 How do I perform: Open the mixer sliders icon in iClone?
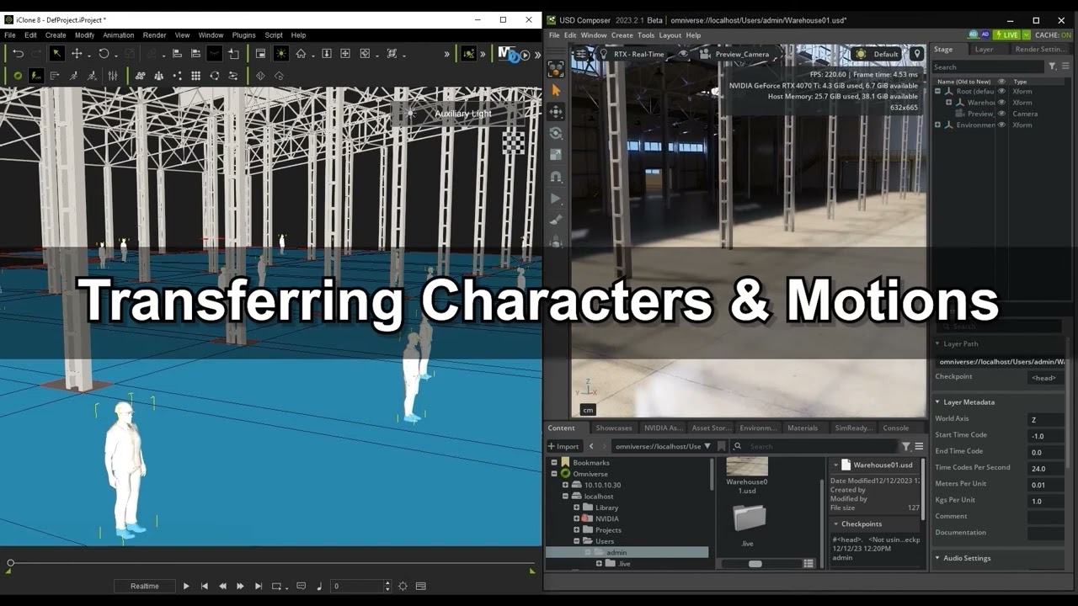(113, 76)
